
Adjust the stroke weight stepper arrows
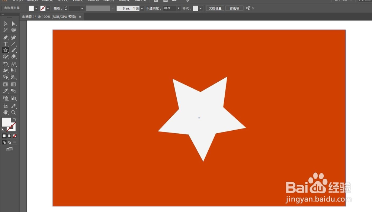coord(66,8)
